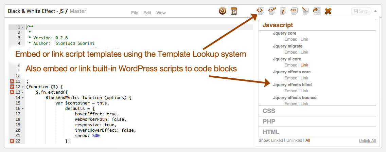Click the Unlink All link
Viewport: 386px width, 152px height.
tap(367, 140)
